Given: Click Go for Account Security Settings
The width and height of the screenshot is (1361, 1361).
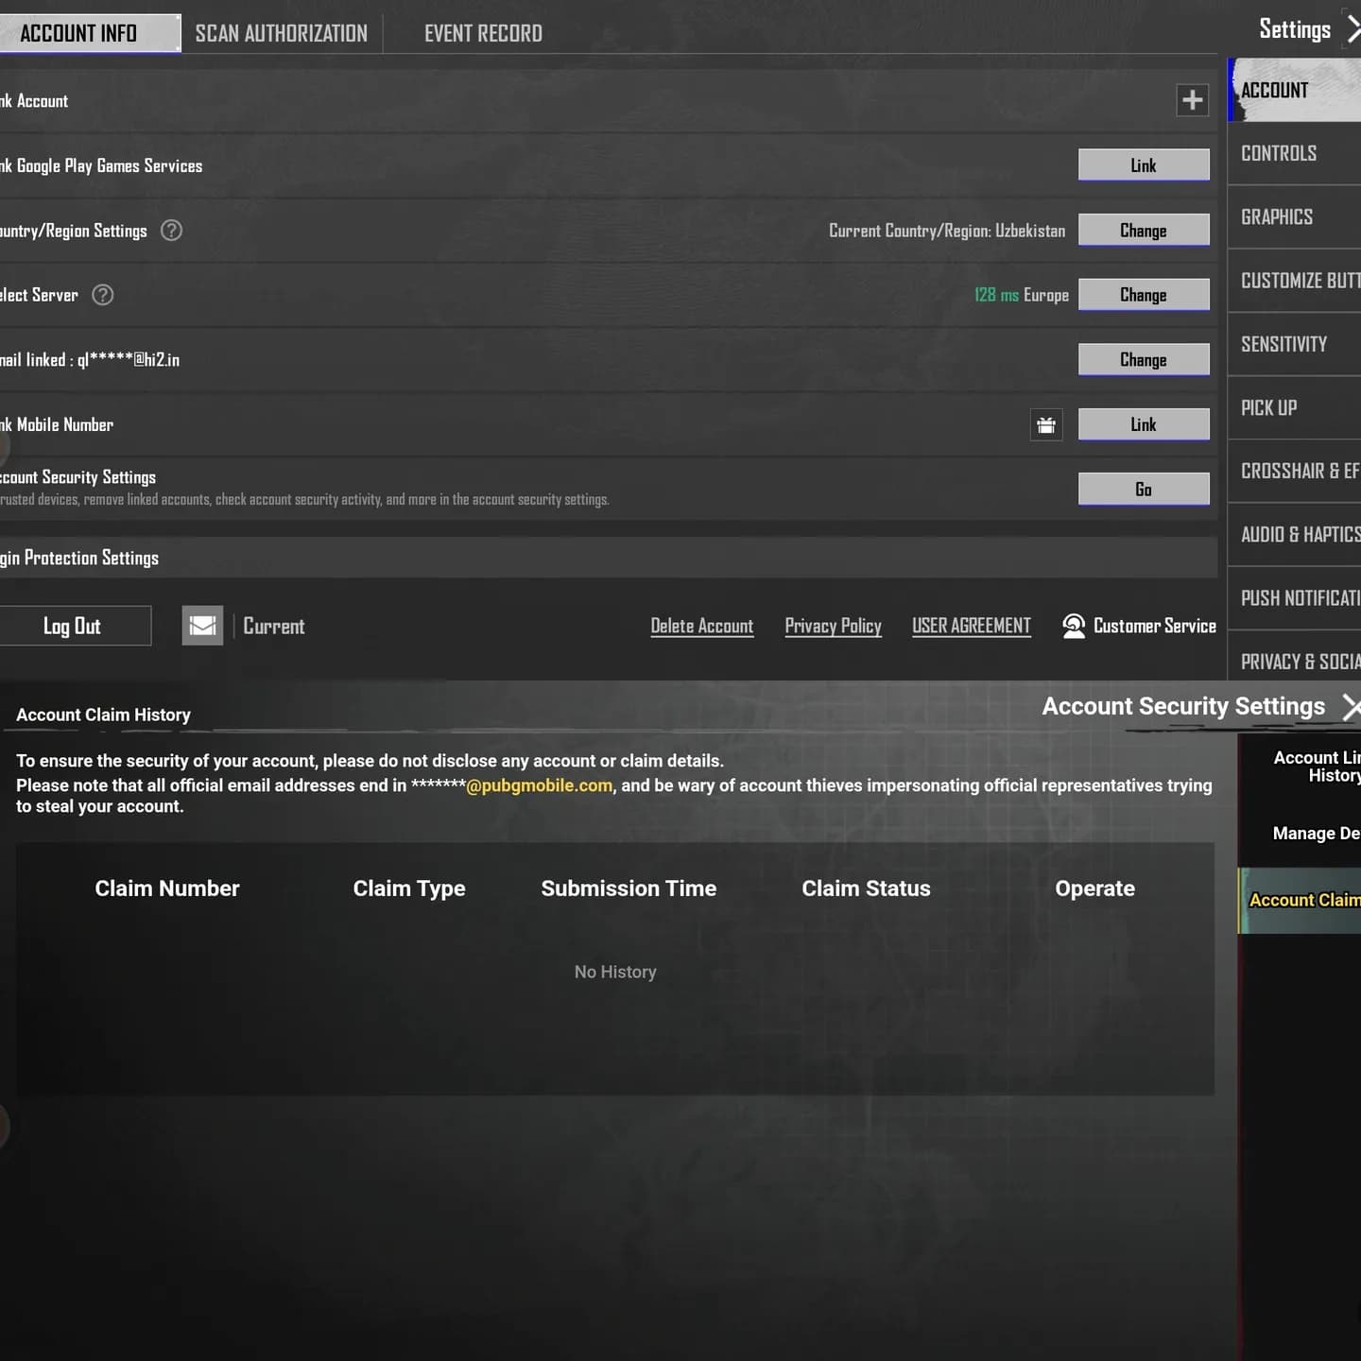Looking at the screenshot, I should pos(1144,490).
